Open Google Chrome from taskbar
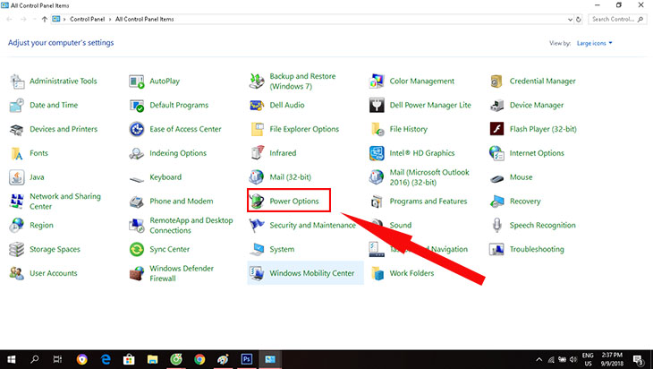 click(199, 359)
